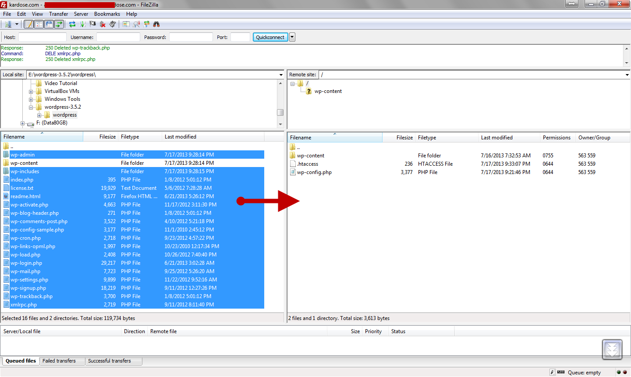631x377 pixels.
Task: Focus the Host input field
Action: coord(43,37)
